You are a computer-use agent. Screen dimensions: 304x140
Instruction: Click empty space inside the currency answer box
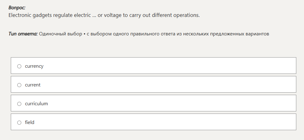click(x=170, y=66)
